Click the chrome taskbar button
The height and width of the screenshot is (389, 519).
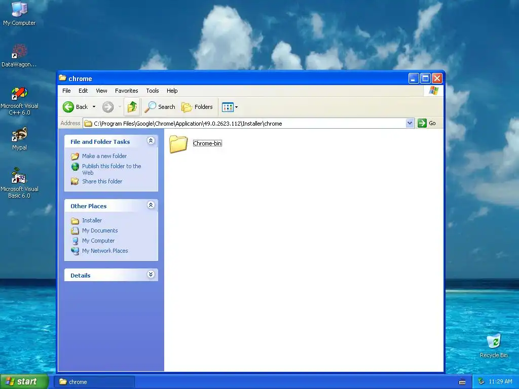point(94,382)
